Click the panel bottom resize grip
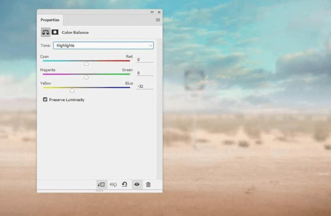331x216 pixels. tap(100, 190)
